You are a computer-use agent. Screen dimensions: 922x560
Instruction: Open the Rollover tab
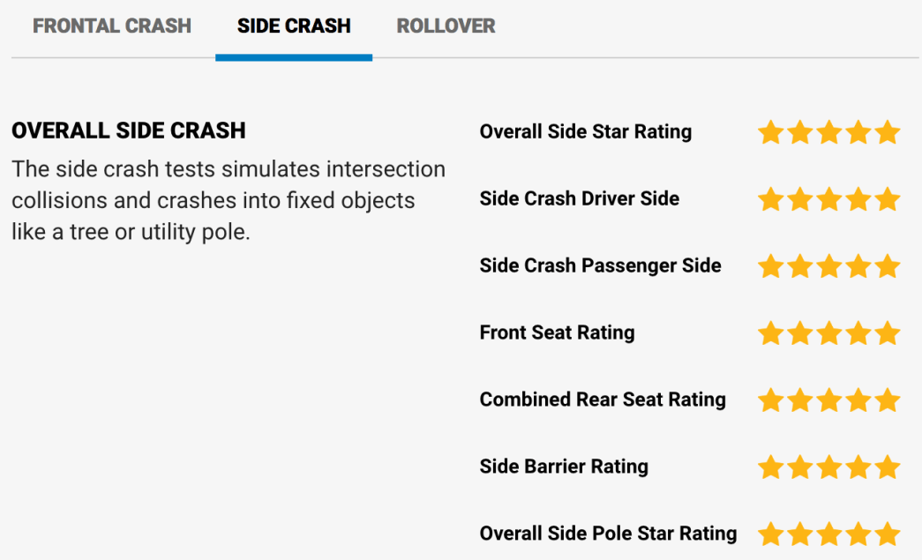click(446, 26)
